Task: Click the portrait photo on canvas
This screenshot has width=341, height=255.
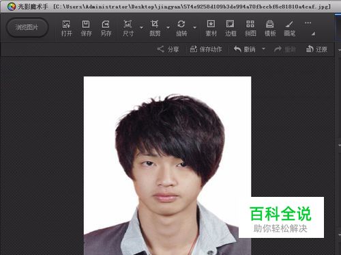Action: click(167, 165)
